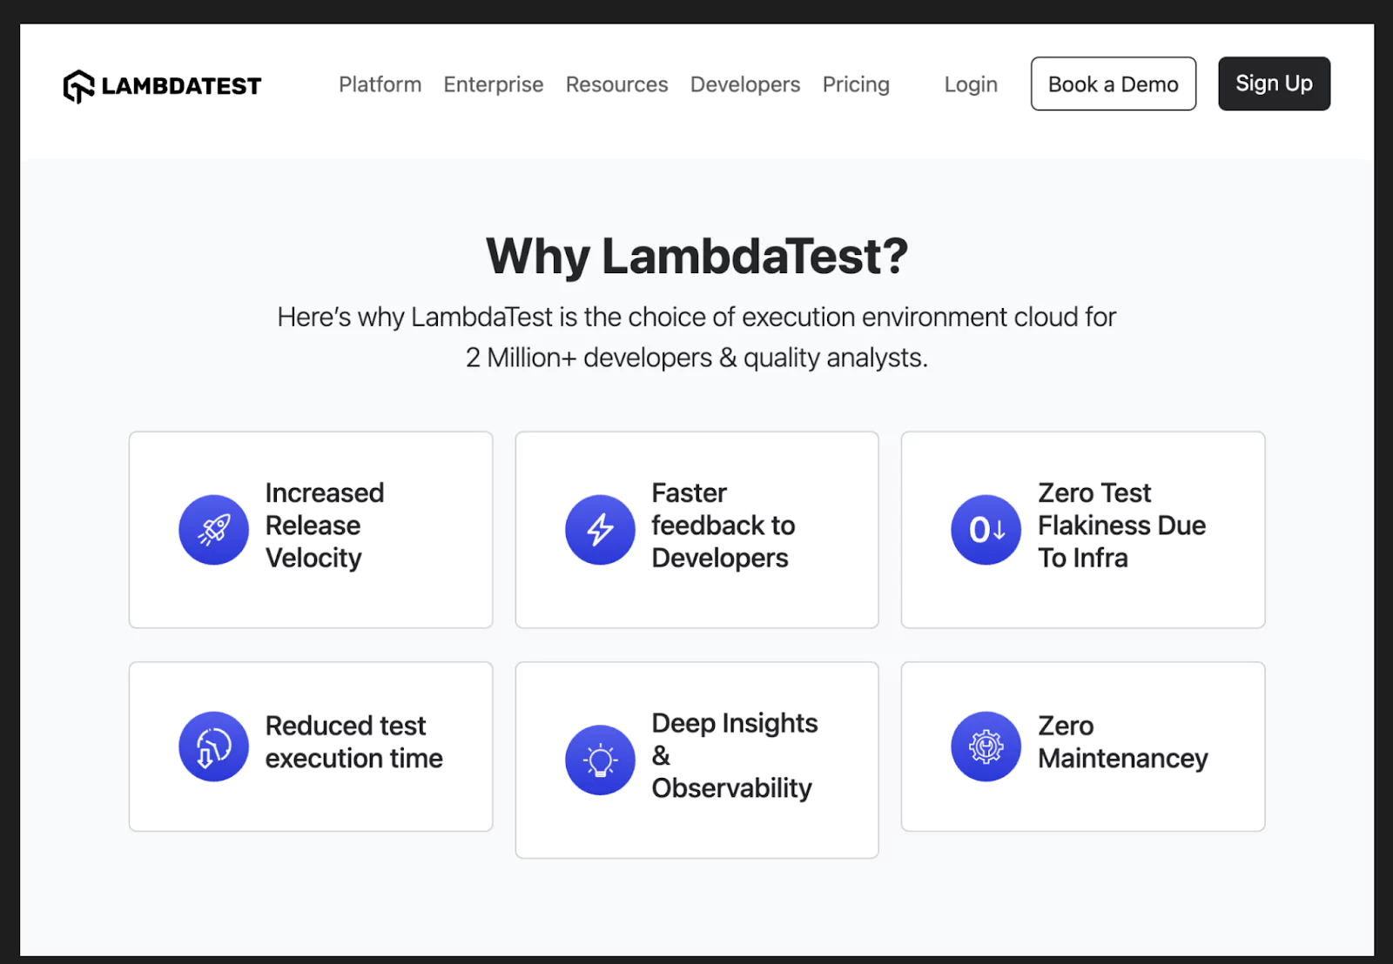Click the Book a Demo button

point(1113,84)
